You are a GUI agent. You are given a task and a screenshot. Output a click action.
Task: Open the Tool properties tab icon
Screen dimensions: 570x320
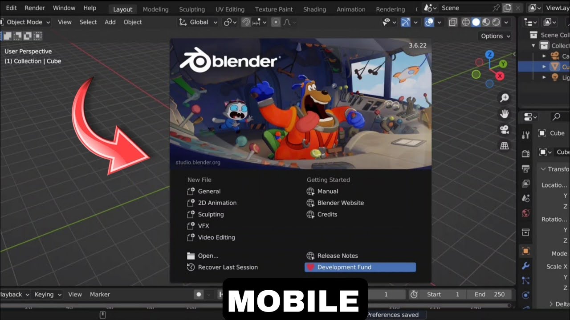coord(526,135)
